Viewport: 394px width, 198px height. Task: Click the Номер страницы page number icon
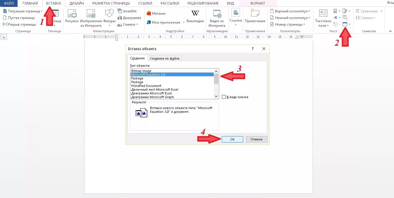[272, 24]
